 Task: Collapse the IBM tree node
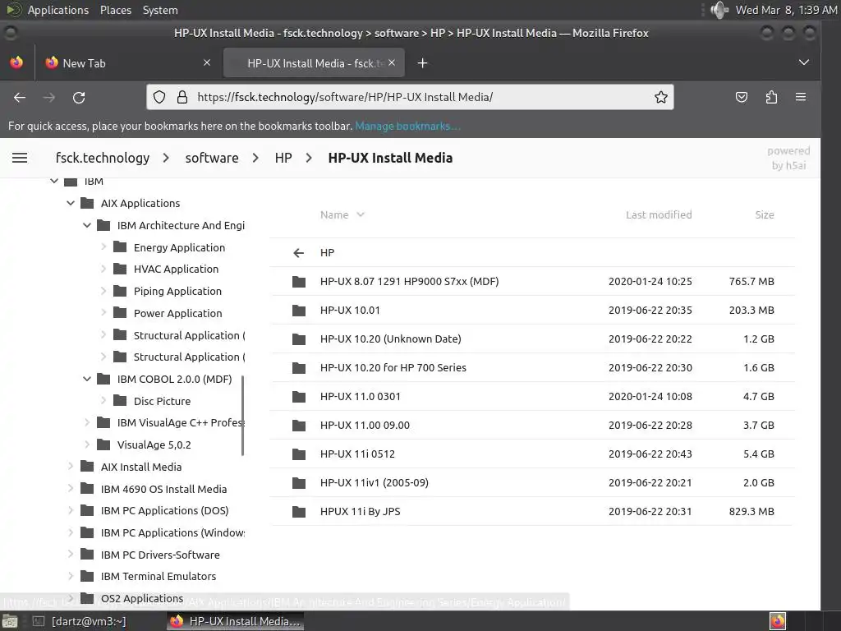pyautogui.click(x=54, y=181)
